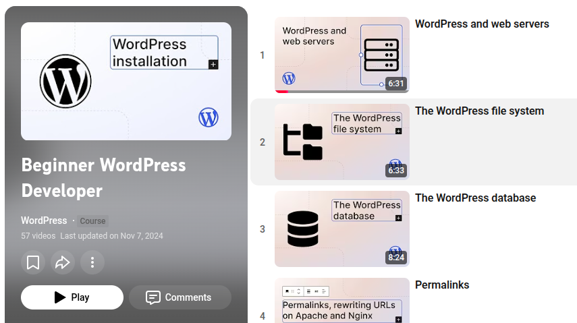The height and width of the screenshot is (323, 577).
Task: Share the playlist via arrow icon
Action: [63, 262]
